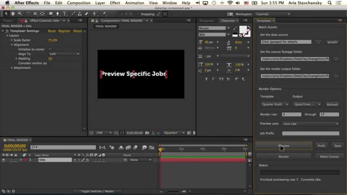Click the Faux Bold T button
The image size is (347, 195).
pyautogui.click(x=206, y=79)
